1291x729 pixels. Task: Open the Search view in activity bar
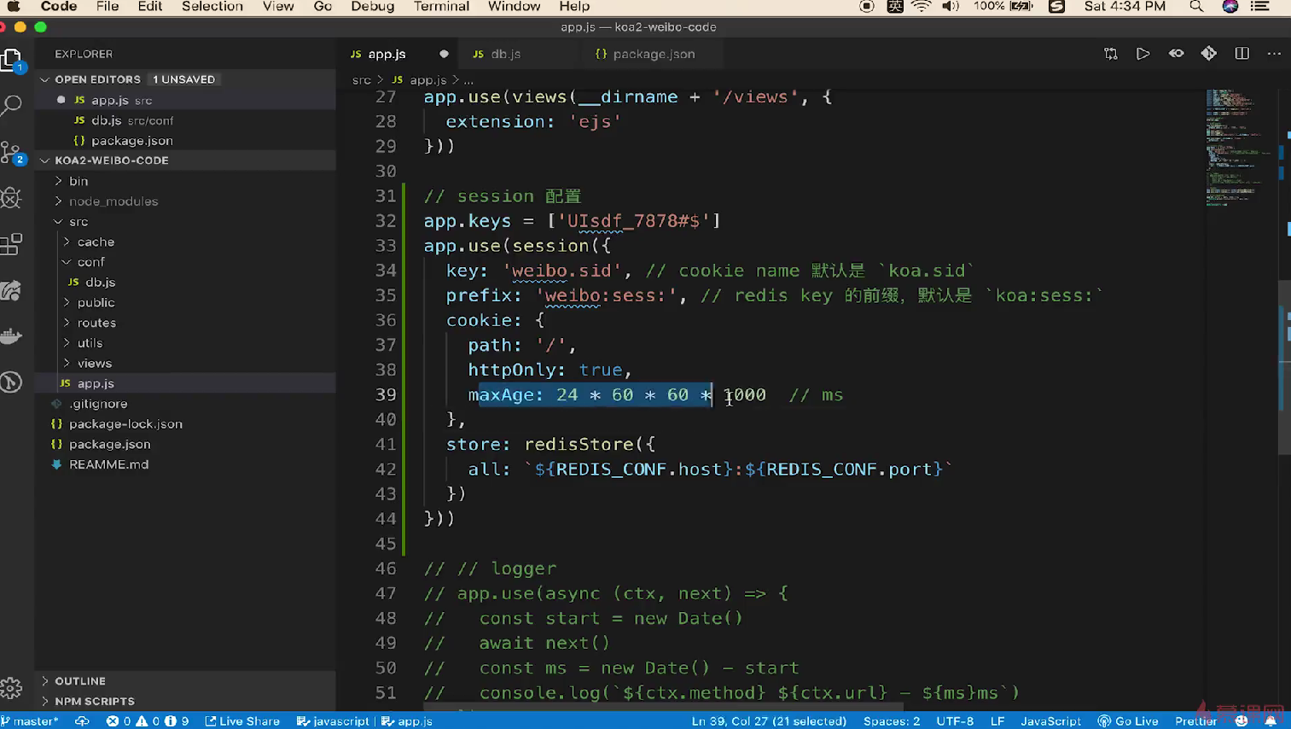[12, 106]
